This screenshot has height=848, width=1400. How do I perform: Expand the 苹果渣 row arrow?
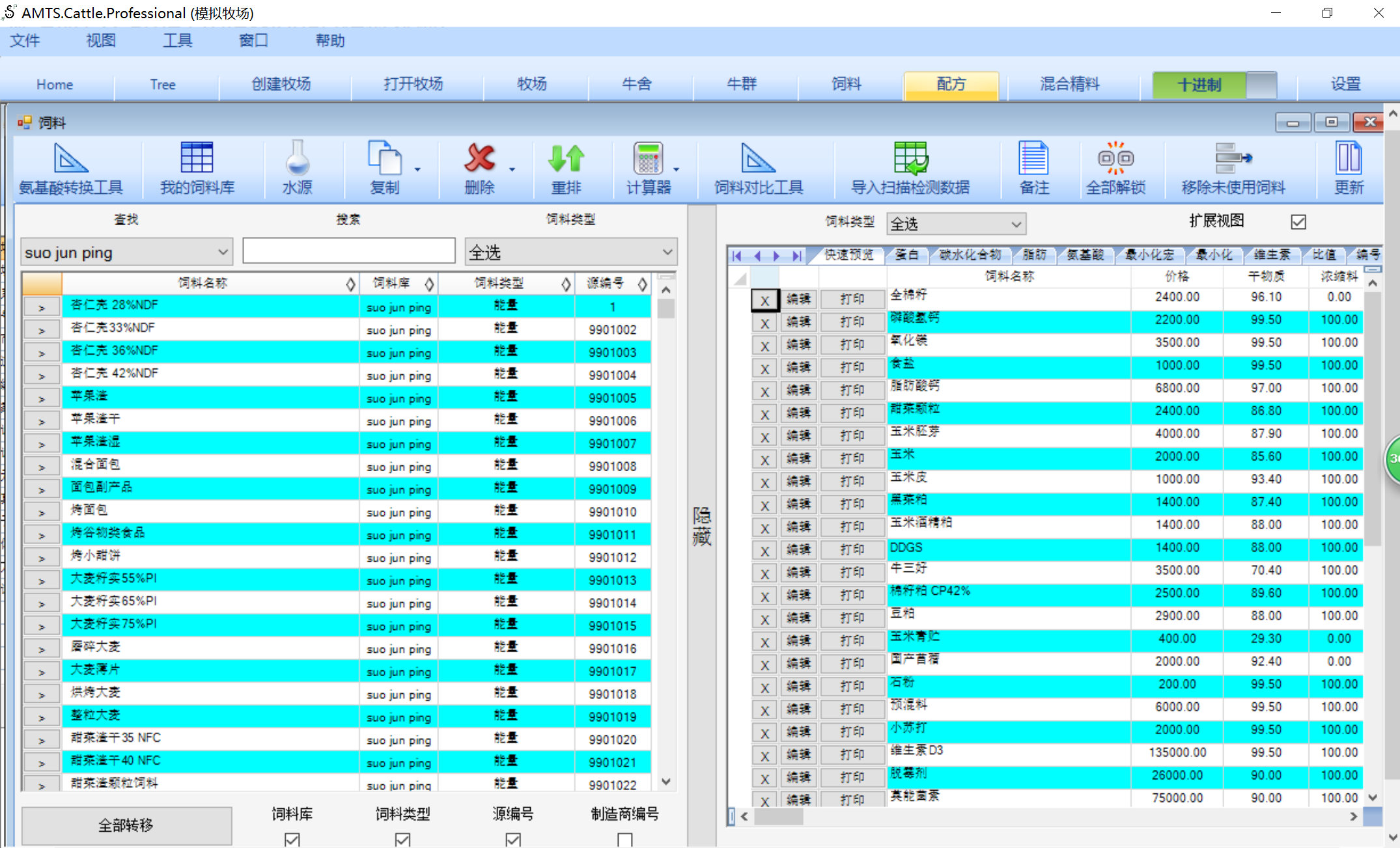click(x=42, y=398)
